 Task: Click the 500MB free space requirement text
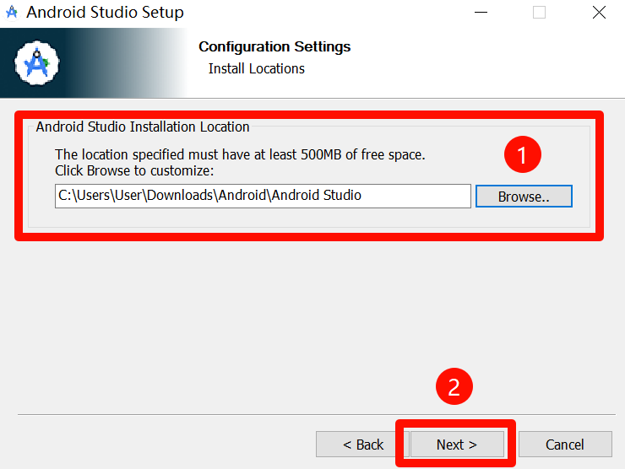[x=240, y=154]
